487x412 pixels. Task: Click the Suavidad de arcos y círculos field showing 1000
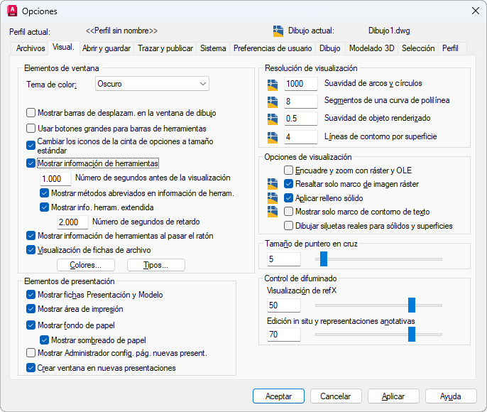coord(301,84)
